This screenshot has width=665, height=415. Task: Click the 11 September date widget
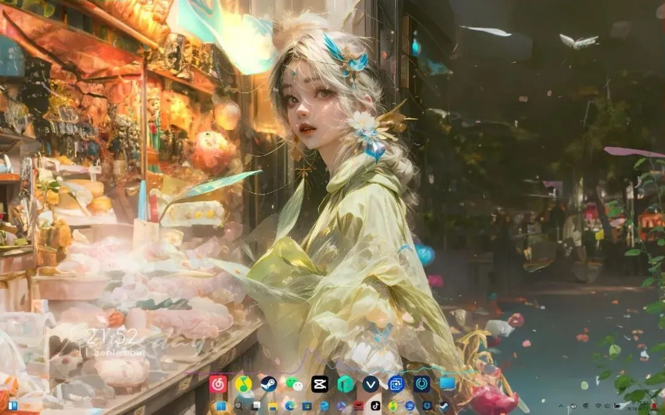[x=112, y=353]
